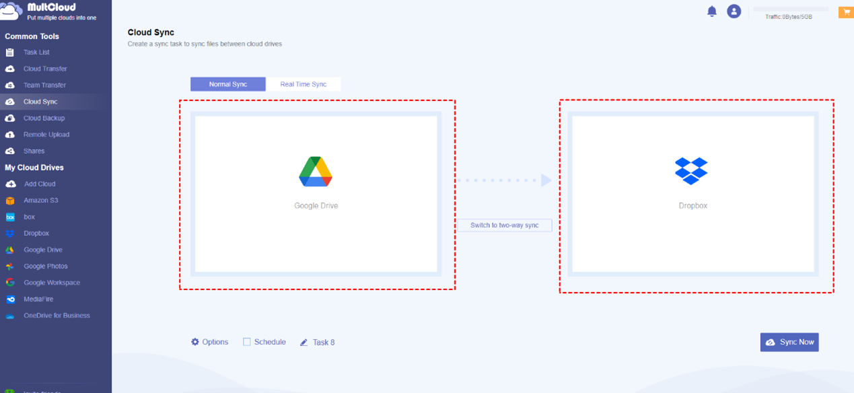This screenshot has width=854, height=393.
Task: Click Switch to two-way sync button
Action: coord(505,225)
